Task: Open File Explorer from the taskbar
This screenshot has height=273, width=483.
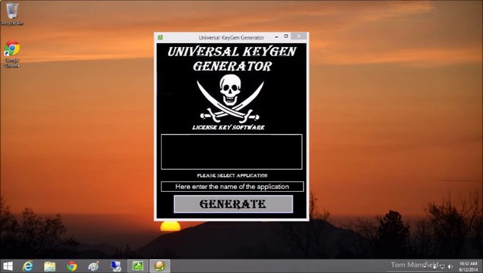Action: tap(49, 266)
